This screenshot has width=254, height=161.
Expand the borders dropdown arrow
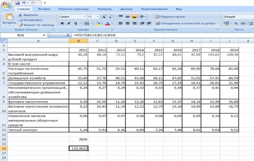pyautogui.click(x=91, y=24)
